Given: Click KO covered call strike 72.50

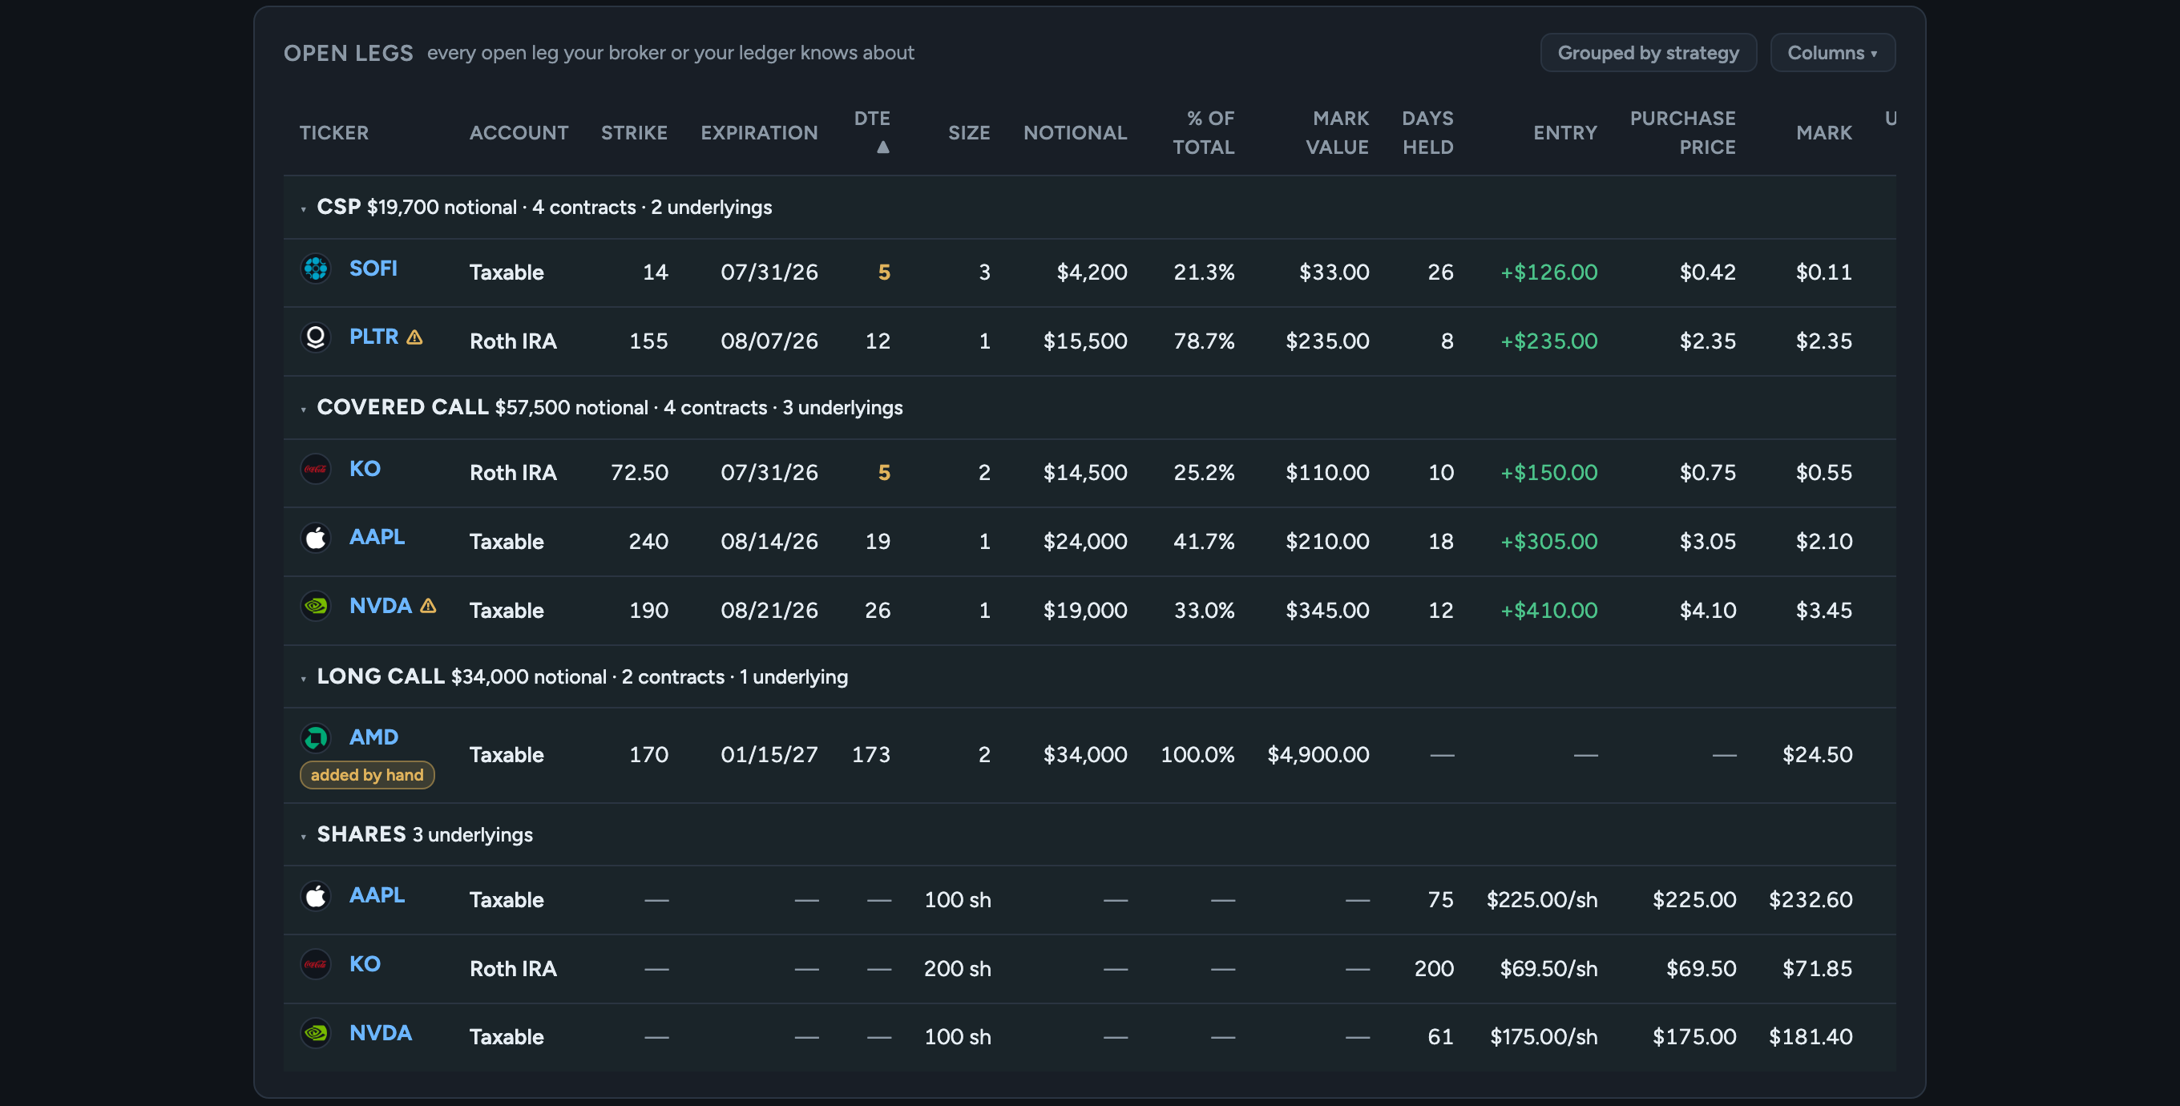Looking at the screenshot, I should pyautogui.click(x=639, y=472).
